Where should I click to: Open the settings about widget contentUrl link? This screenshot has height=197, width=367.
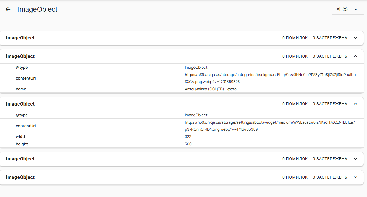pyautogui.click(x=270, y=126)
